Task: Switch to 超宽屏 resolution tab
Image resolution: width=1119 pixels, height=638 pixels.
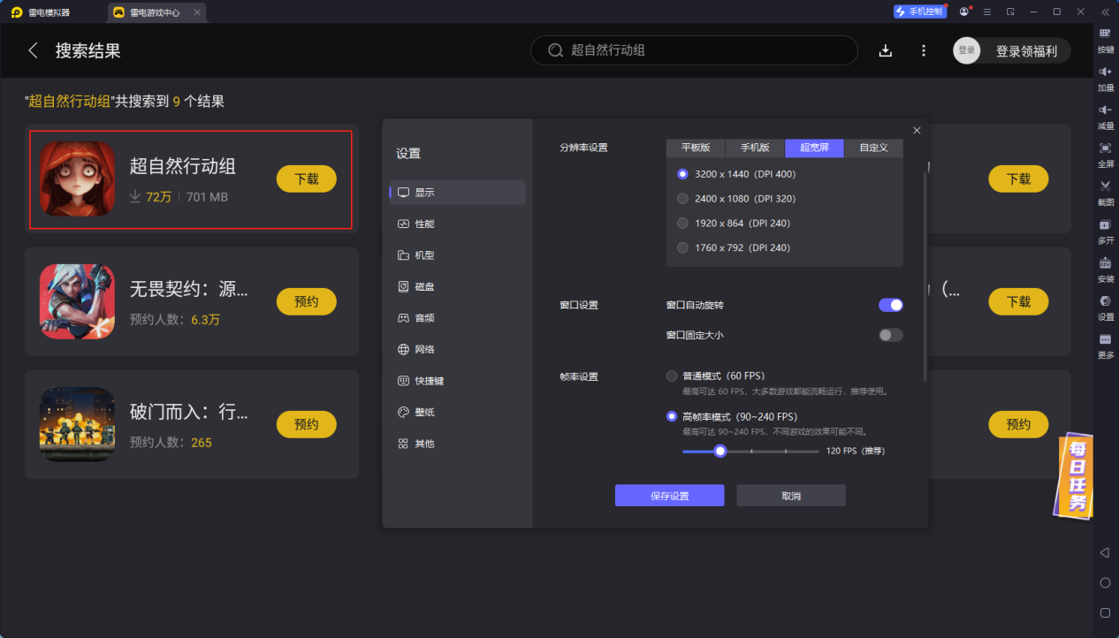Action: pos(814,148)
